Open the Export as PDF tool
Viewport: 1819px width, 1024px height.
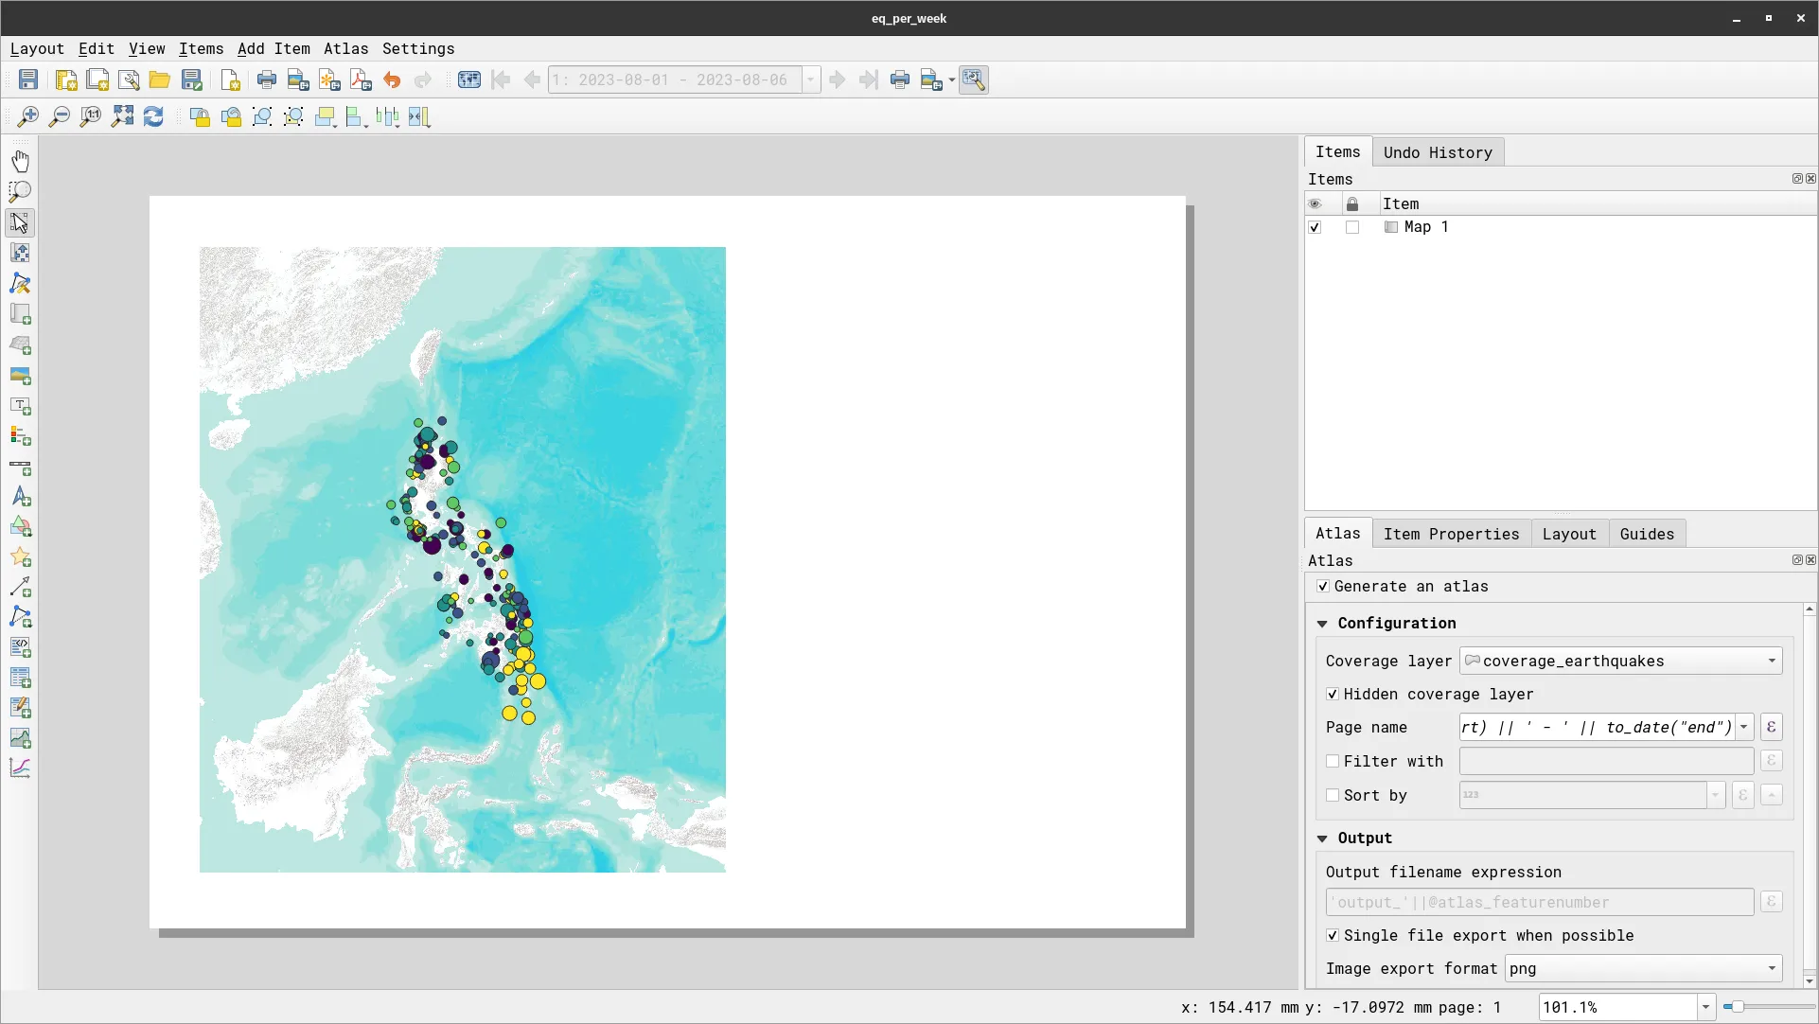[360, 79]
